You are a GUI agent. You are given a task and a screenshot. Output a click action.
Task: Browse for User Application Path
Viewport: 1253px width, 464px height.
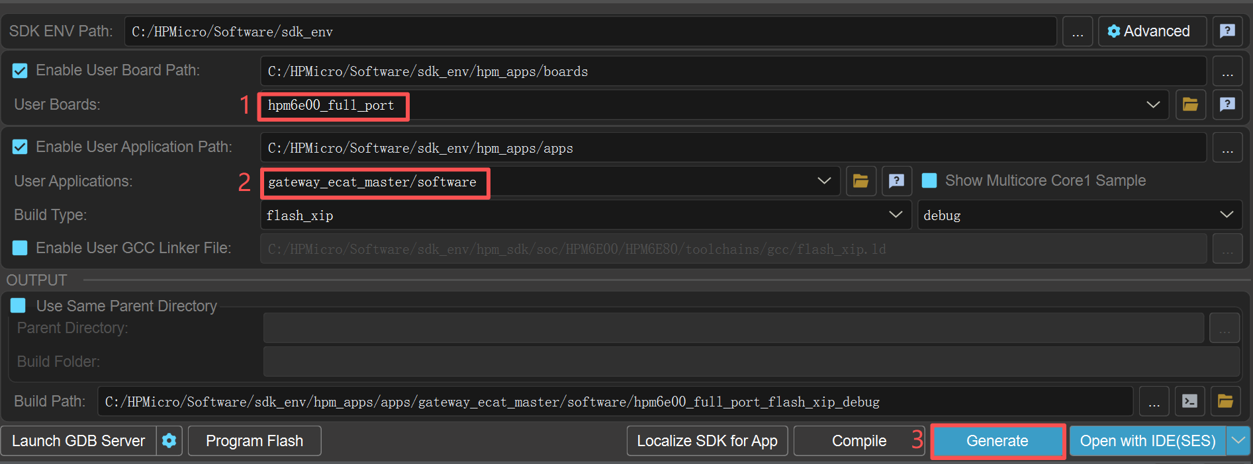[1227, 148]
